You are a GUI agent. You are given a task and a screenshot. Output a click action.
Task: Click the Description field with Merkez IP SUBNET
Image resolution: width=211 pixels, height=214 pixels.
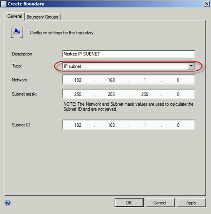(128, 54)
